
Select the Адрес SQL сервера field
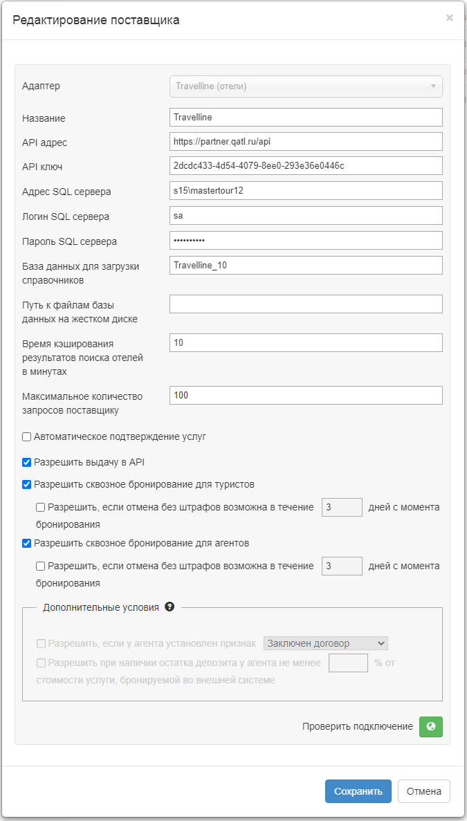tap(306, 191)
